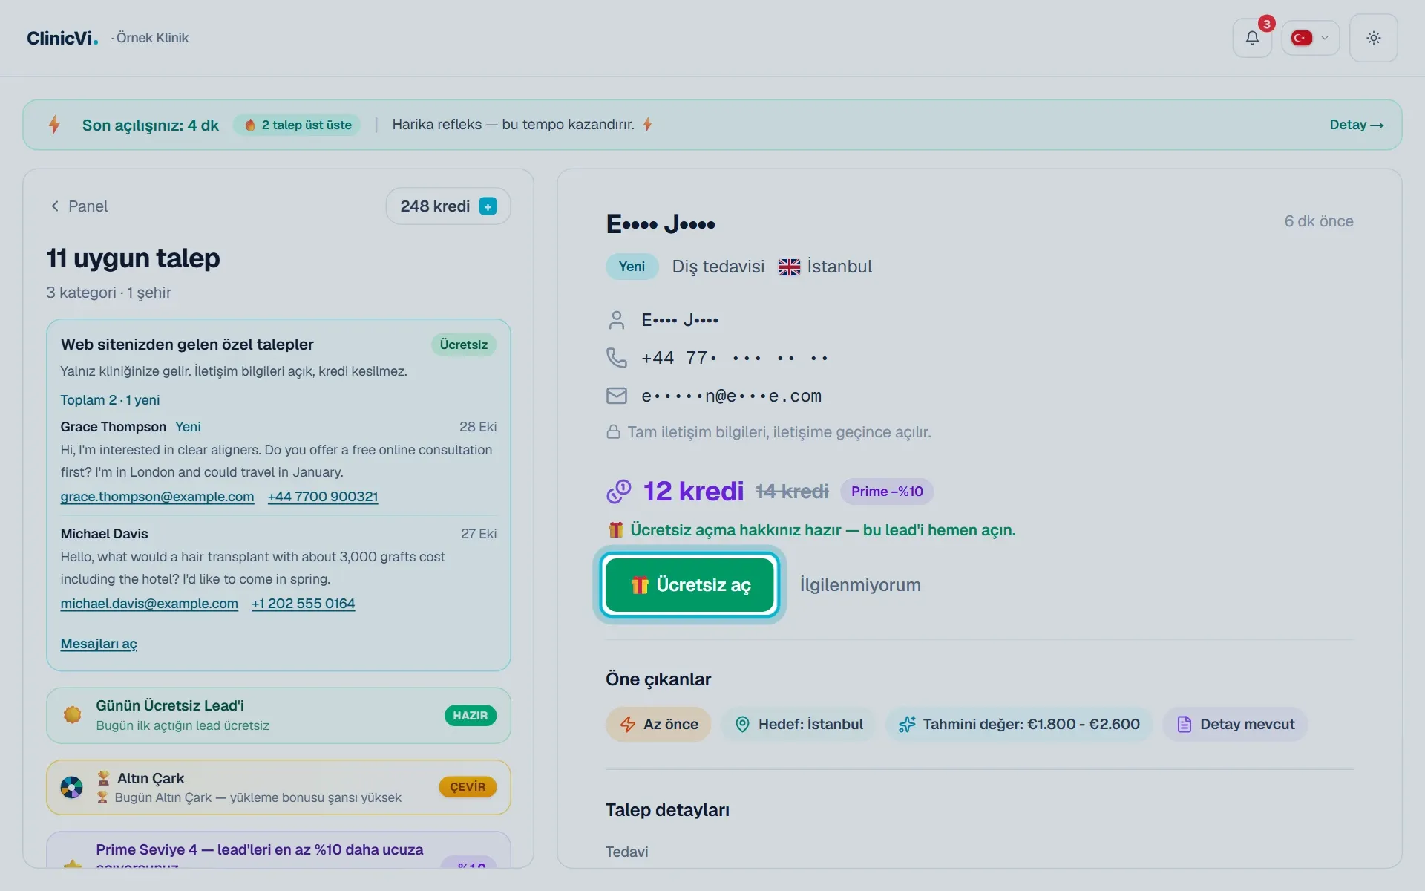Screen dimensions: 1425x891
Task: Go back to Panel
Action: coord(79,206)
